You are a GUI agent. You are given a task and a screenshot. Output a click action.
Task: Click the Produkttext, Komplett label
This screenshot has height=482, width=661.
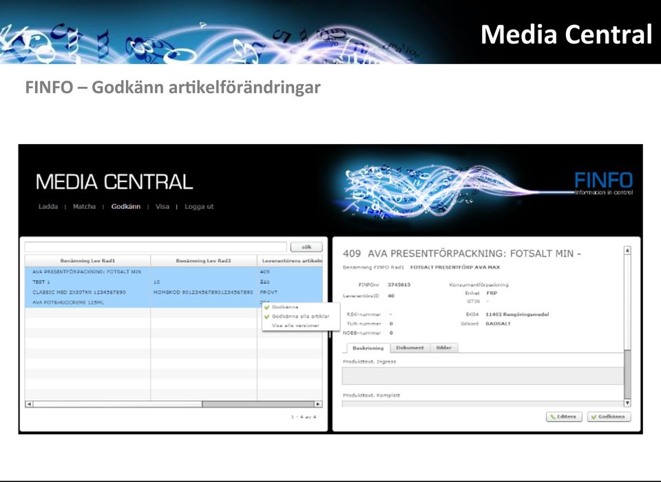coord(371,396)
